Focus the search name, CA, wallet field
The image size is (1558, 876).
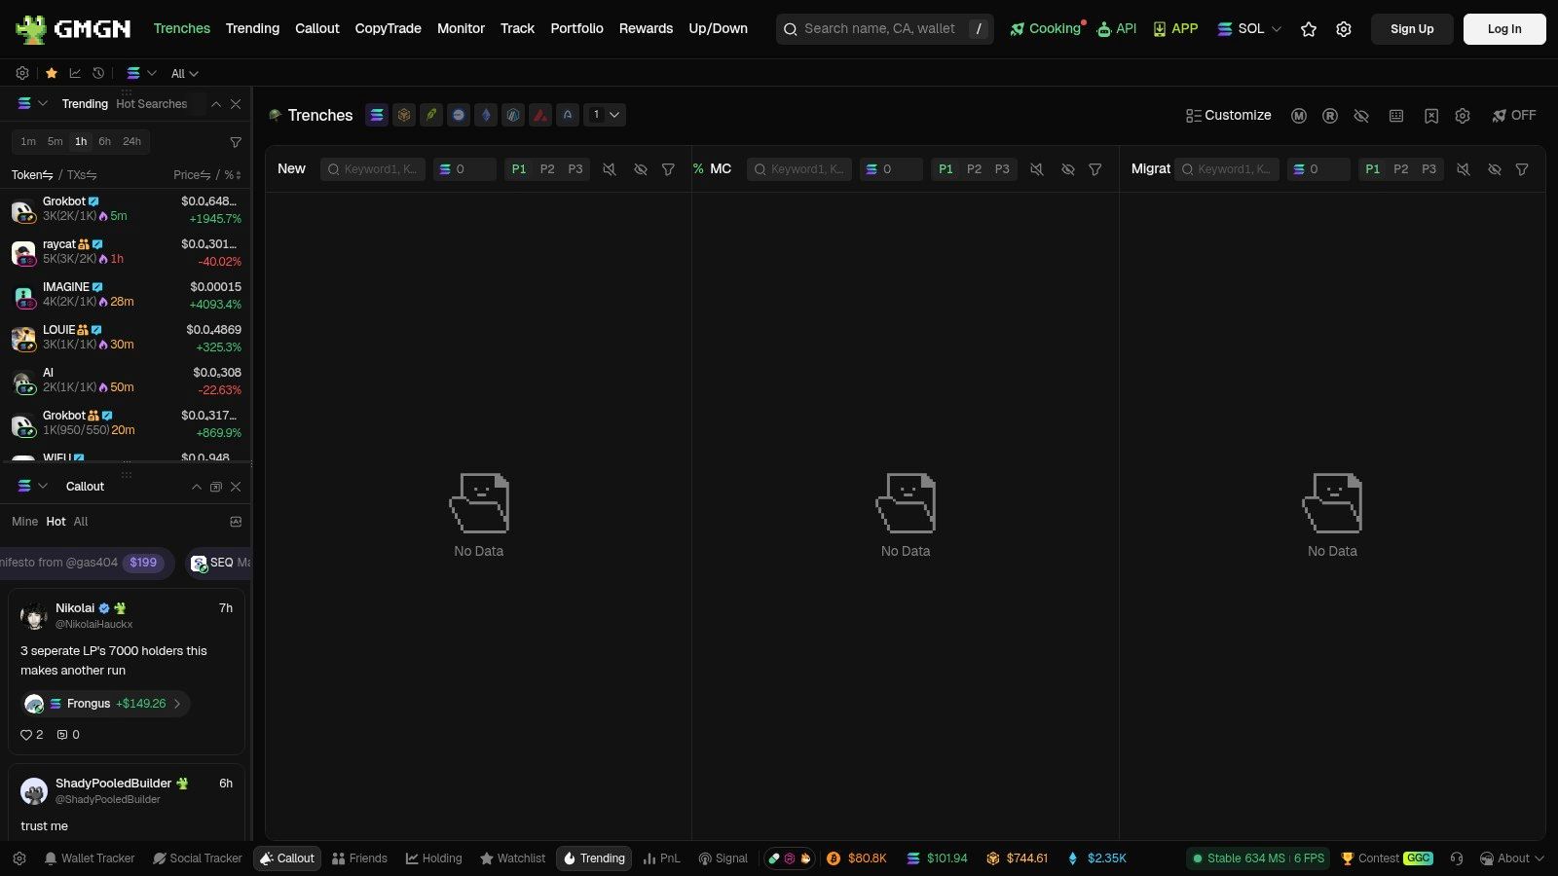click(884, 29)
